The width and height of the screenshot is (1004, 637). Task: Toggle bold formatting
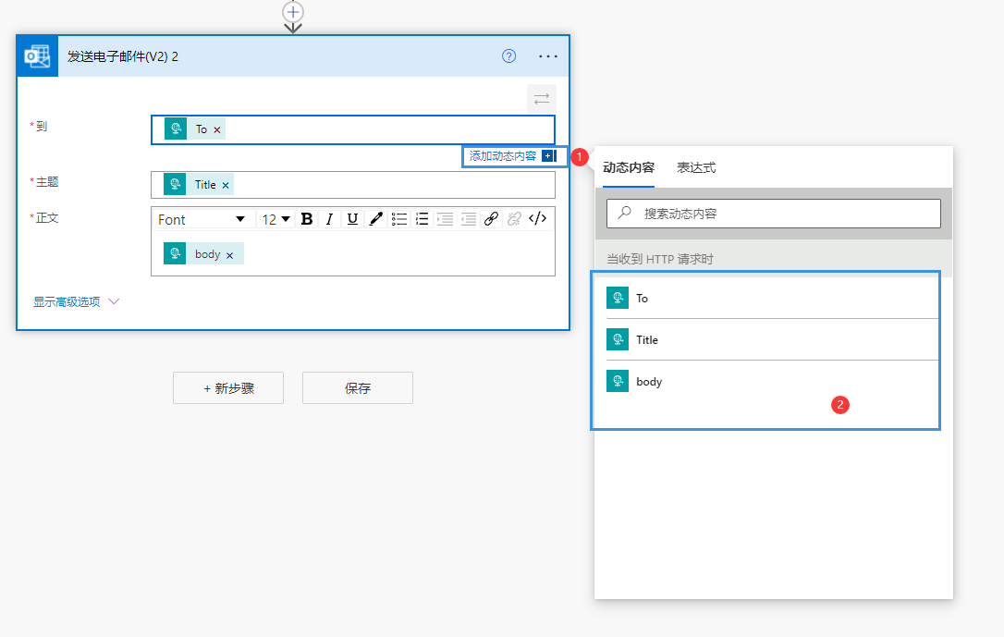(307, 219)
